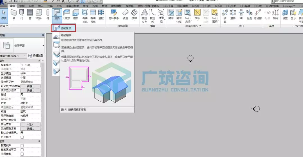The height and width of the screenshot is (157, 303).
Task: Toggle the 日光路径 checkbox
Action: click(22, 137)
